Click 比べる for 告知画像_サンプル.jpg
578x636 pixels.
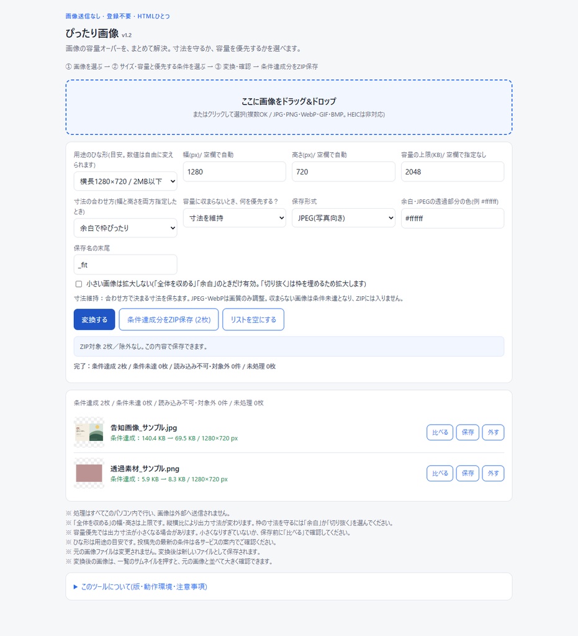point(440,432)
